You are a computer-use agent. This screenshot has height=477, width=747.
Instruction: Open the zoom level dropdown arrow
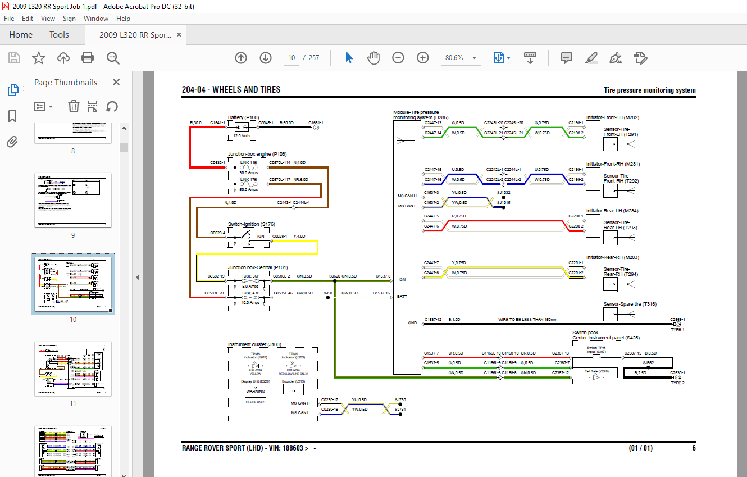point(475,58)
